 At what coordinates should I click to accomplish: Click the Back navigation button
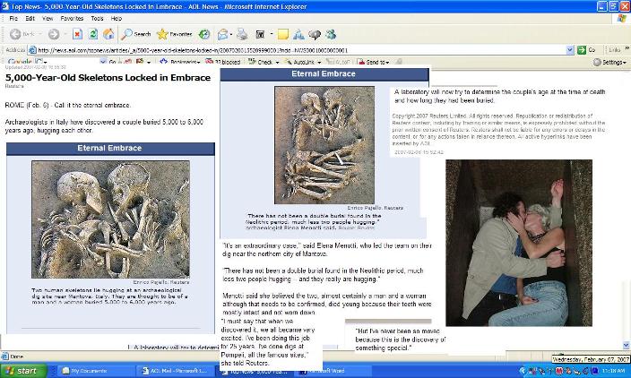coord(20,34)
